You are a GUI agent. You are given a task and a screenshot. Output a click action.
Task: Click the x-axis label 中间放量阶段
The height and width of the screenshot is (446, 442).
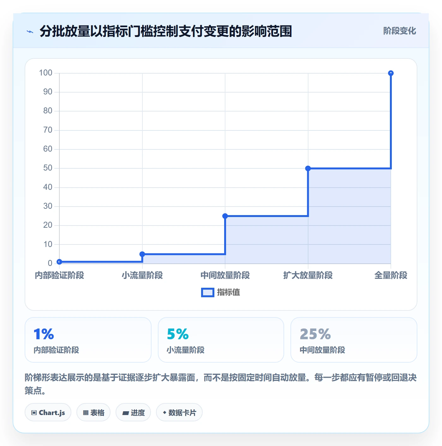click(x=225, y=275)
